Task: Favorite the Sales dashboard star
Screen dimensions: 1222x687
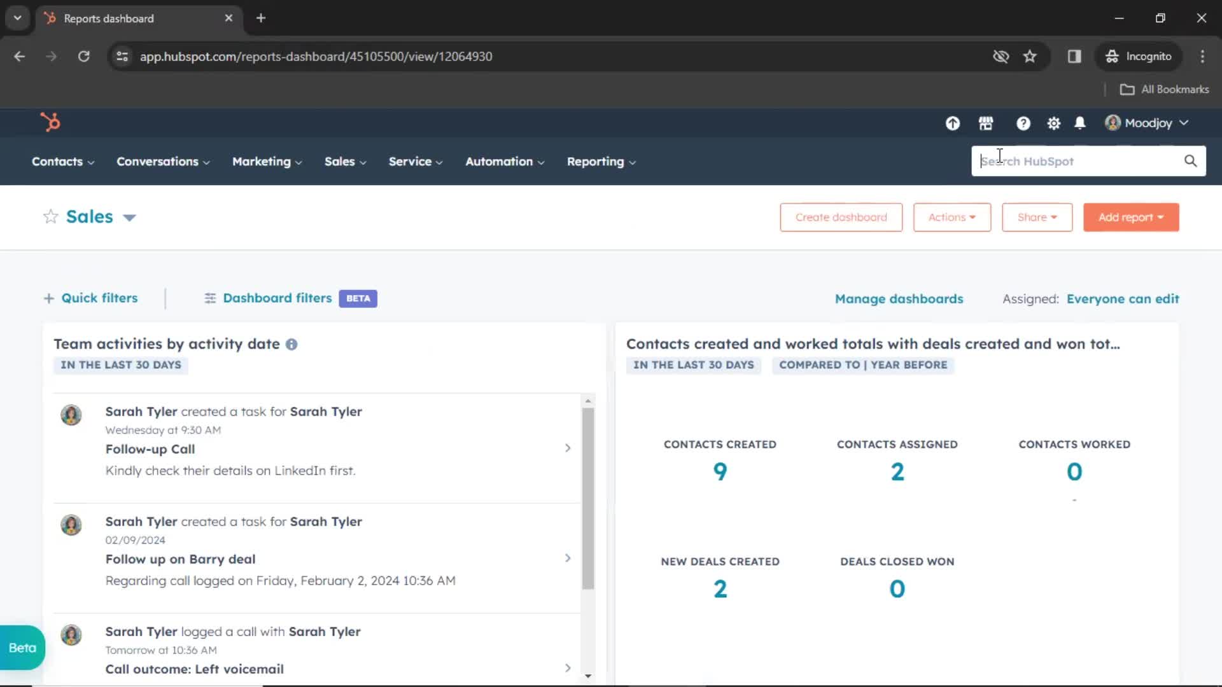Action: click(x=51, y=216)
